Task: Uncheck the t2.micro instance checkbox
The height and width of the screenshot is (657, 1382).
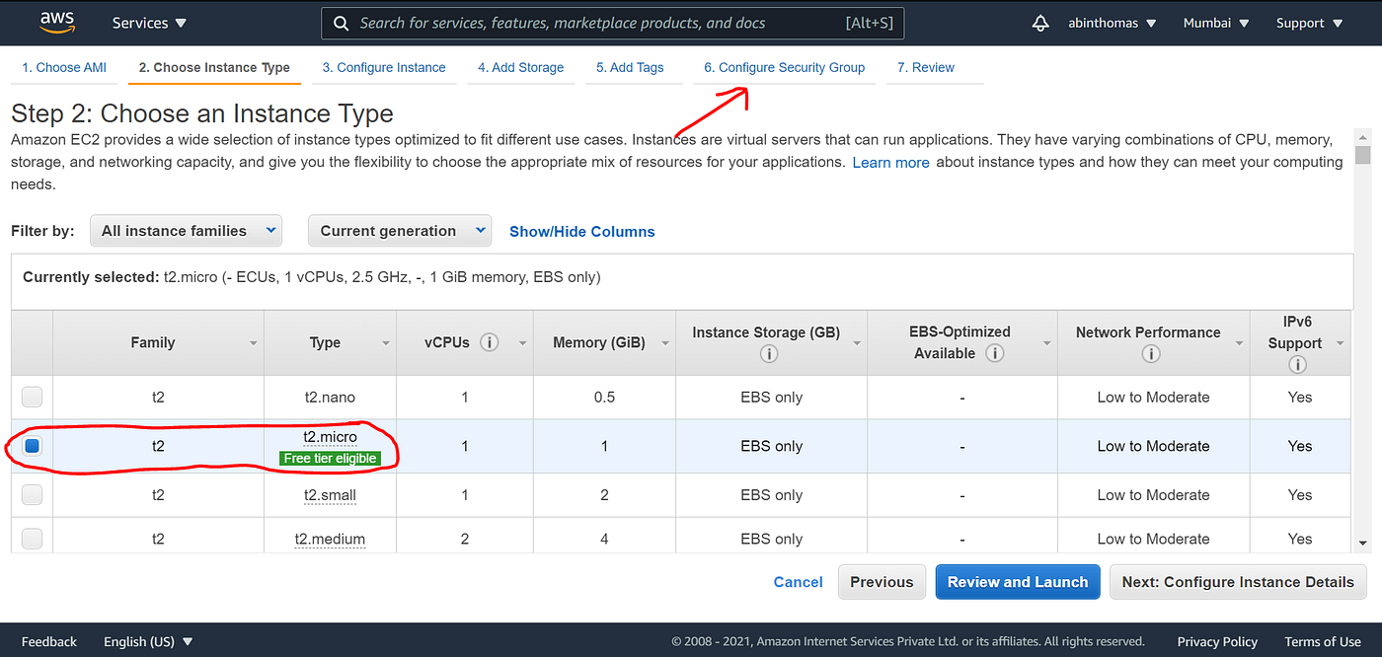Action: coord(33,446)
